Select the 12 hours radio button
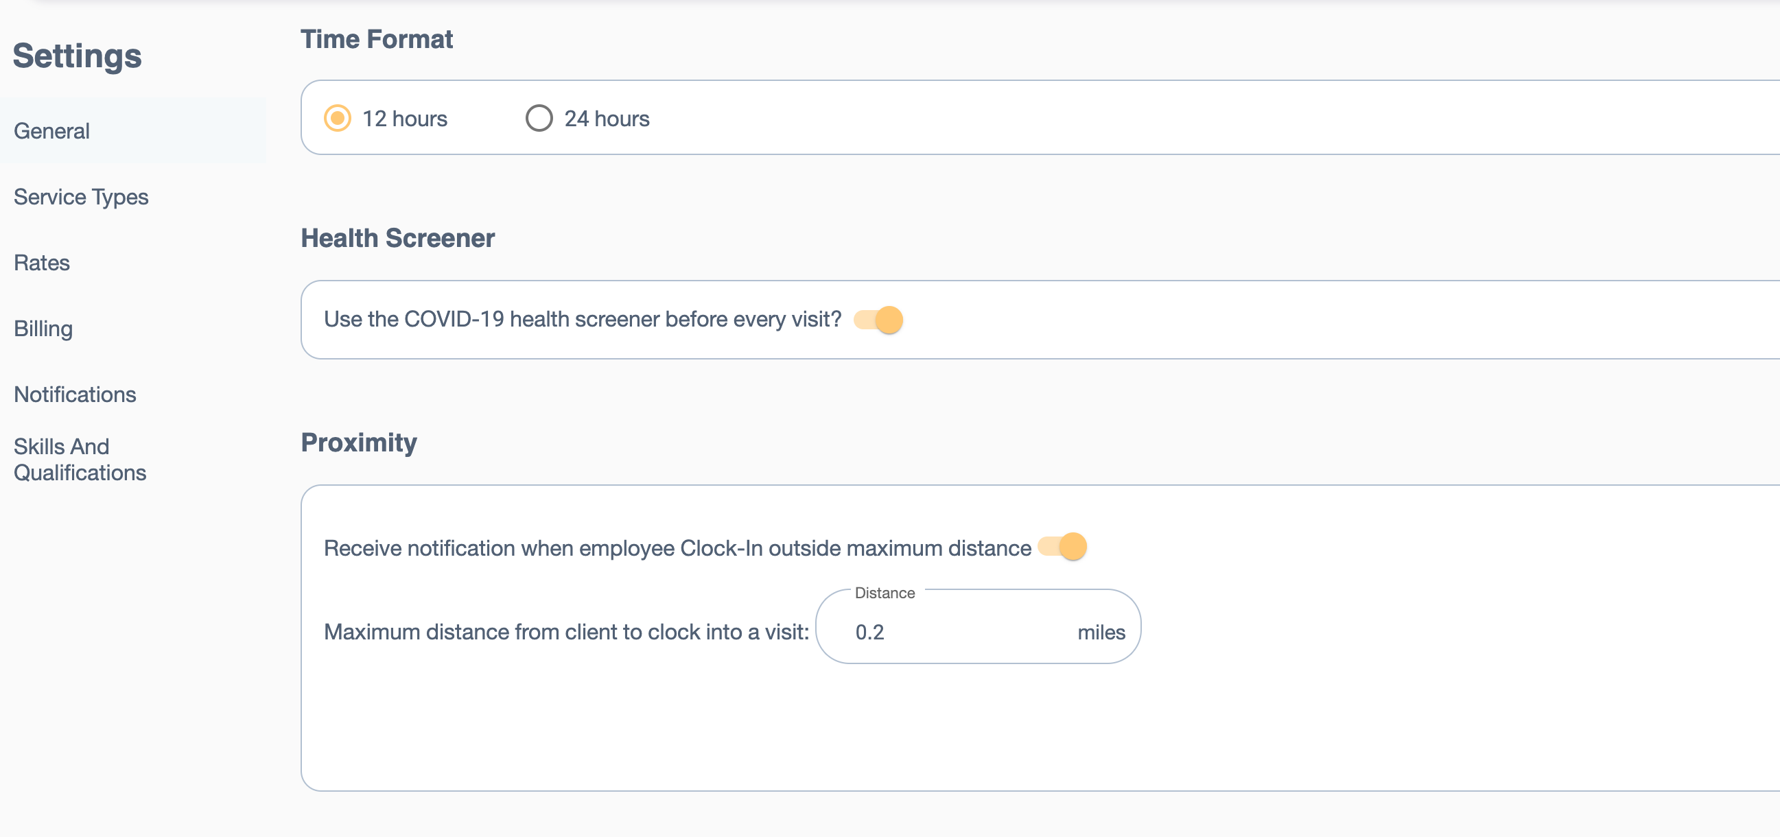1780x837 pixels. point(337,118)
